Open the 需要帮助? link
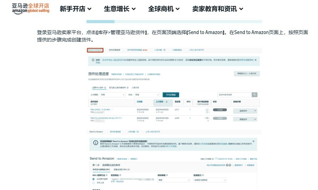Viewport: 318px width, 190px height. pos(239,165)
